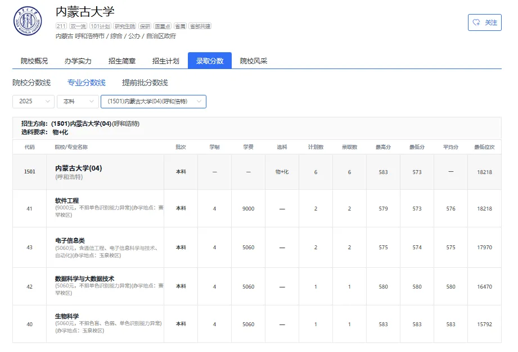Click the 学费 column header
Viewport: 518px width, 352px height.
pyautogui.click(x=248, y=147)
